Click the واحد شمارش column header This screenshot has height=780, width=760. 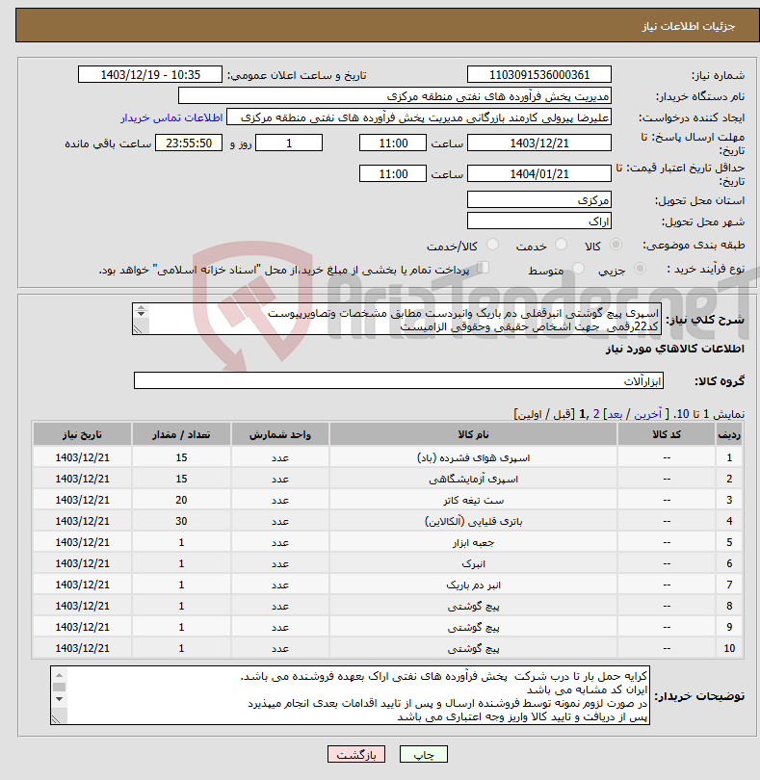[x=279, y=434]
